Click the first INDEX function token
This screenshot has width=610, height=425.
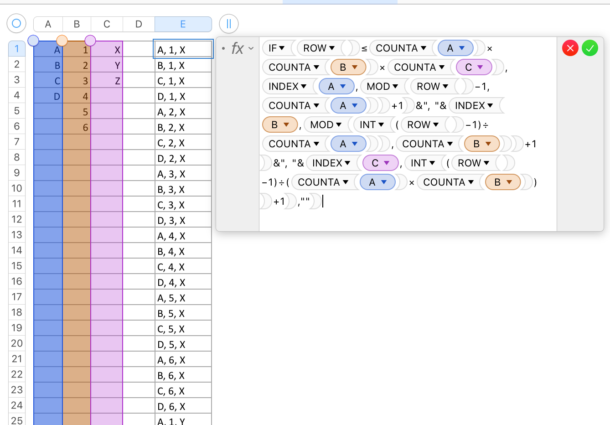click(x=287, y=87)
